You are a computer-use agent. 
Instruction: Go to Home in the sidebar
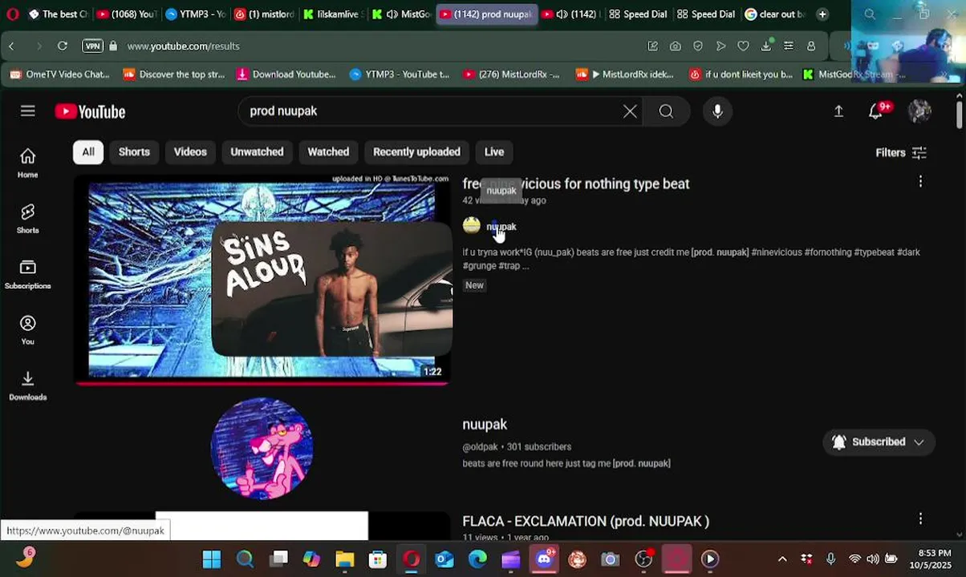click(x=28, y=163)
